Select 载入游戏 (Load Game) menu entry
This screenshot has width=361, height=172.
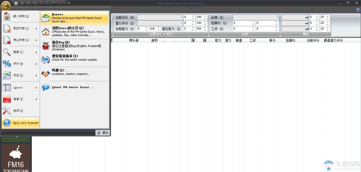point(21,16)
